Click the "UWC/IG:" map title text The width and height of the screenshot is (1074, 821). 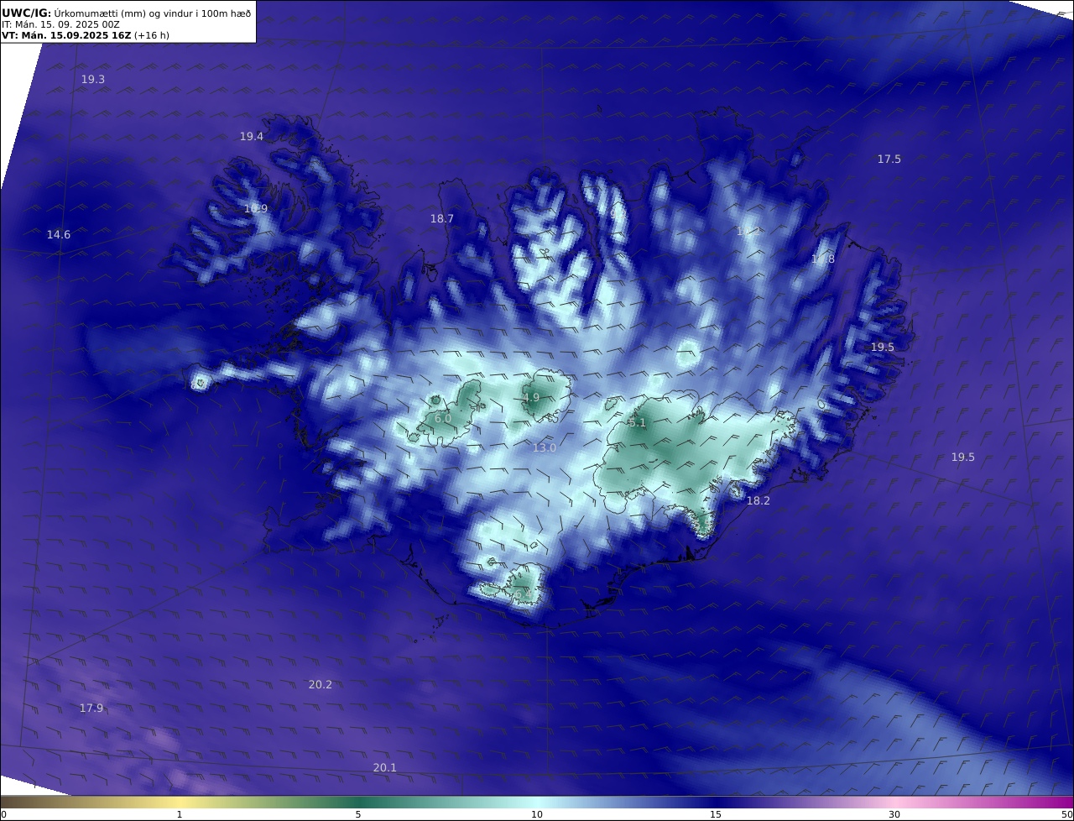27,13
